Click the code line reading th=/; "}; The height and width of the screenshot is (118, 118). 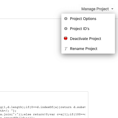(8, 111)
